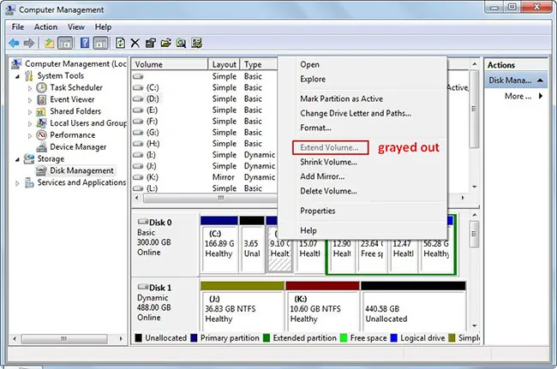The image size is (557, 369).
Task: Click the green Extended partition legend swatch
Action: 267,338
